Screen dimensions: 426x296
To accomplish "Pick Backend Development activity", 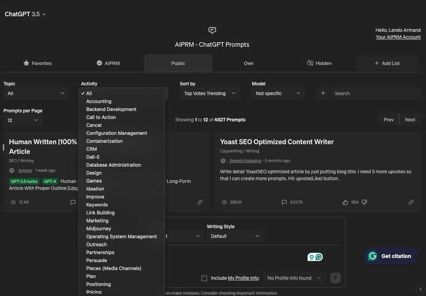I will pos(122,109).
